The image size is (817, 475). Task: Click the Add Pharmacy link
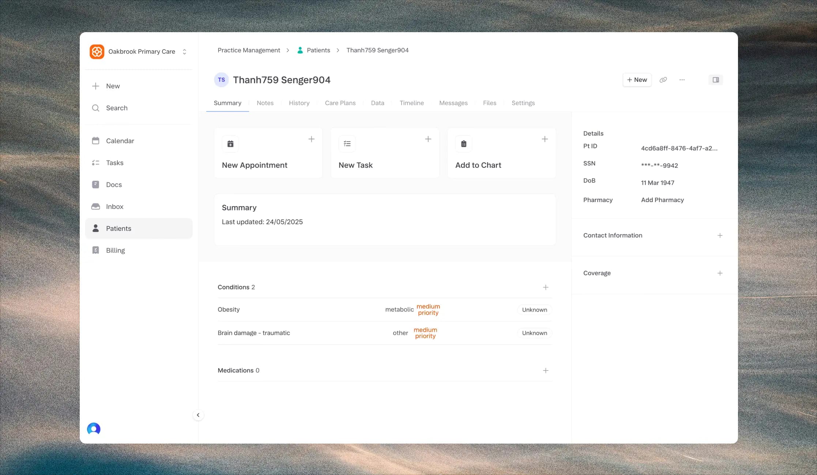tap(662, 200)
